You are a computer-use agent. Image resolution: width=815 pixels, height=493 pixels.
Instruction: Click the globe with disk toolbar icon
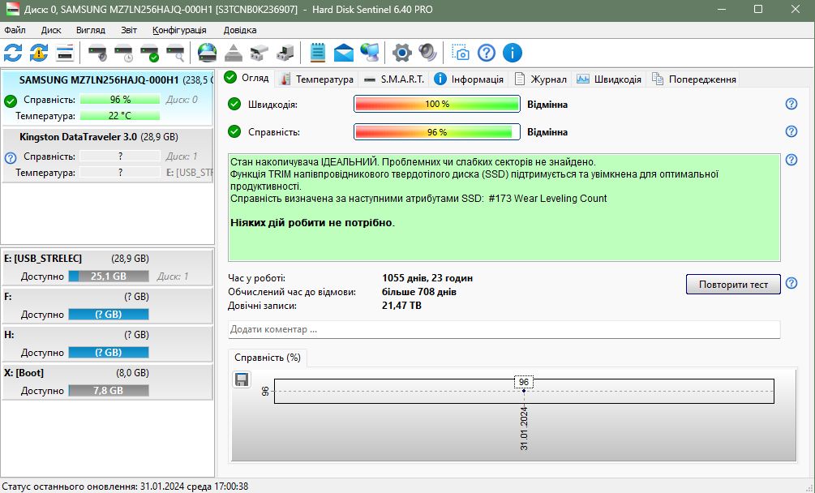pos(208,53)
